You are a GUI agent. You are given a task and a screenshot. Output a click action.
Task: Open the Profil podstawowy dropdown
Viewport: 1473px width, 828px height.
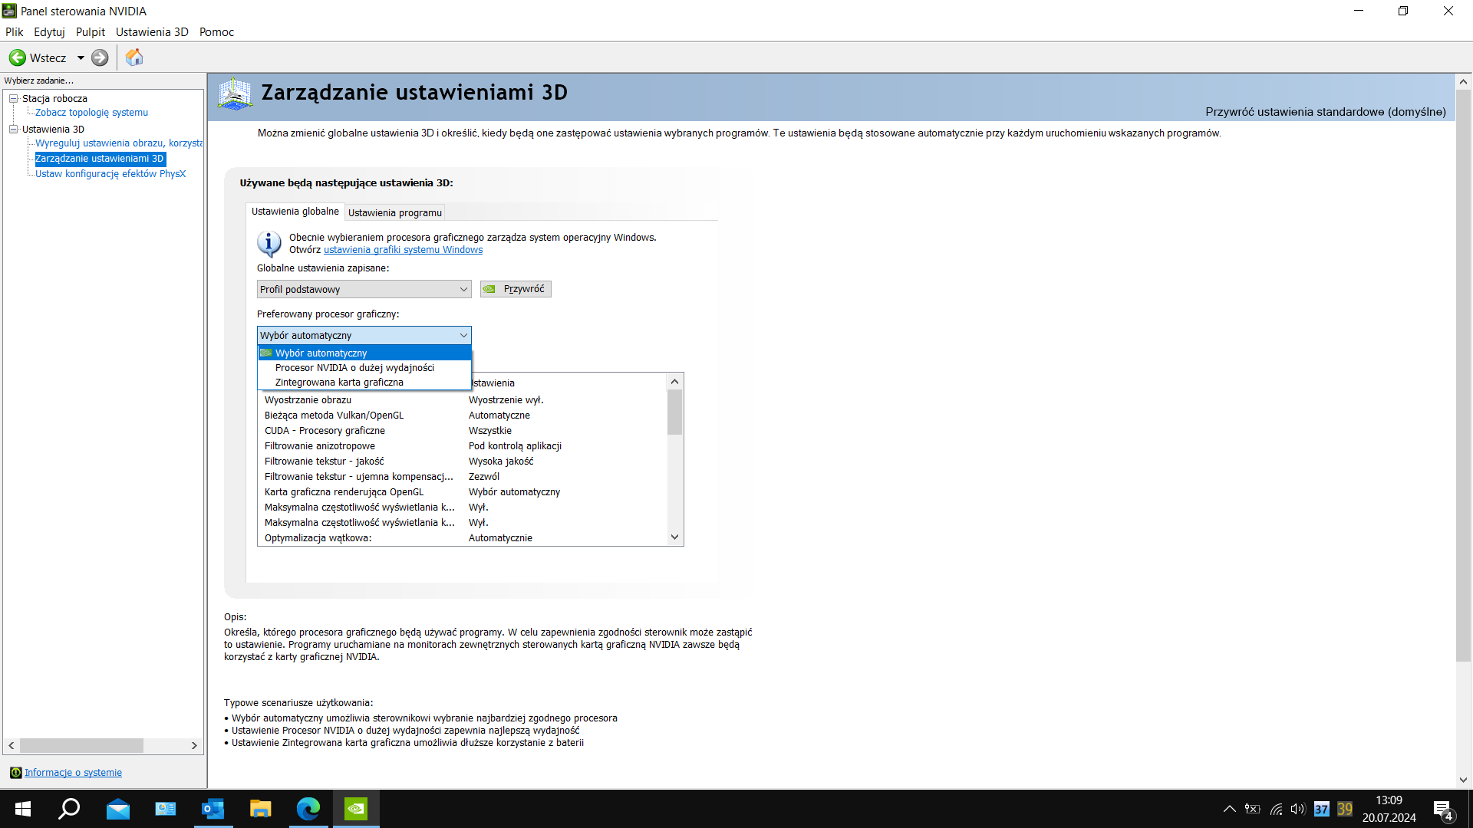(x=364, y=289)
